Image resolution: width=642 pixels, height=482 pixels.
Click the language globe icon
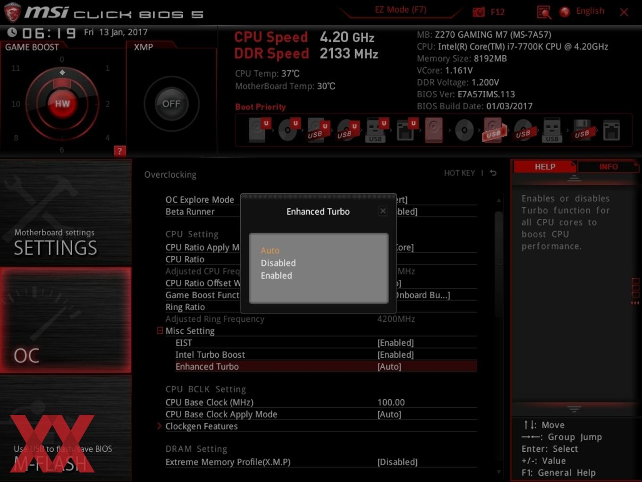(x=565, y=12)
